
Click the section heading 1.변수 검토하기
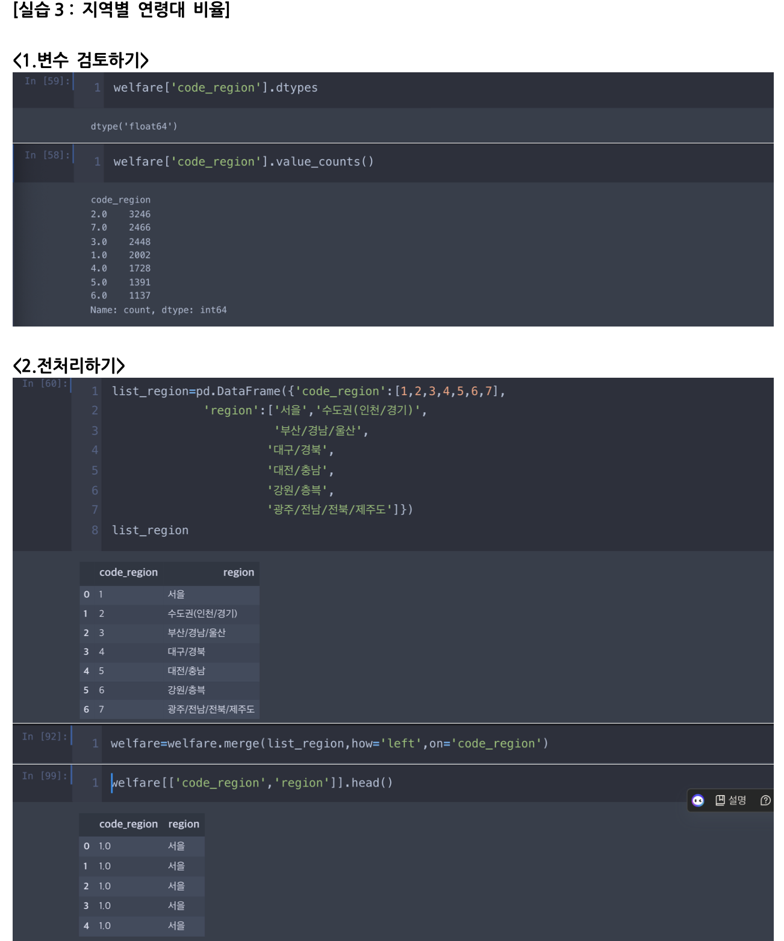point(81,60)
